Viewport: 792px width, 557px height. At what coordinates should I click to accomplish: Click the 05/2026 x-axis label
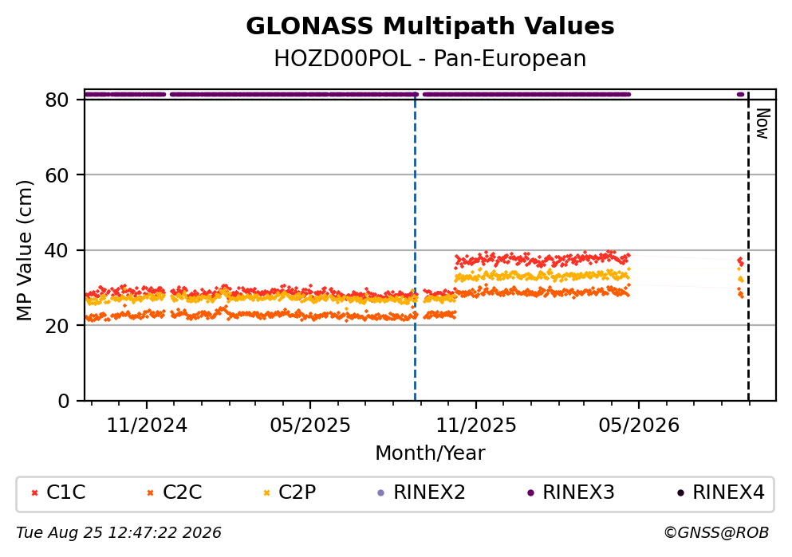(x=639, y=426)
